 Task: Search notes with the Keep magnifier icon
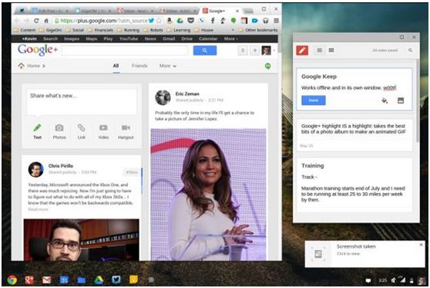[410, 50]
